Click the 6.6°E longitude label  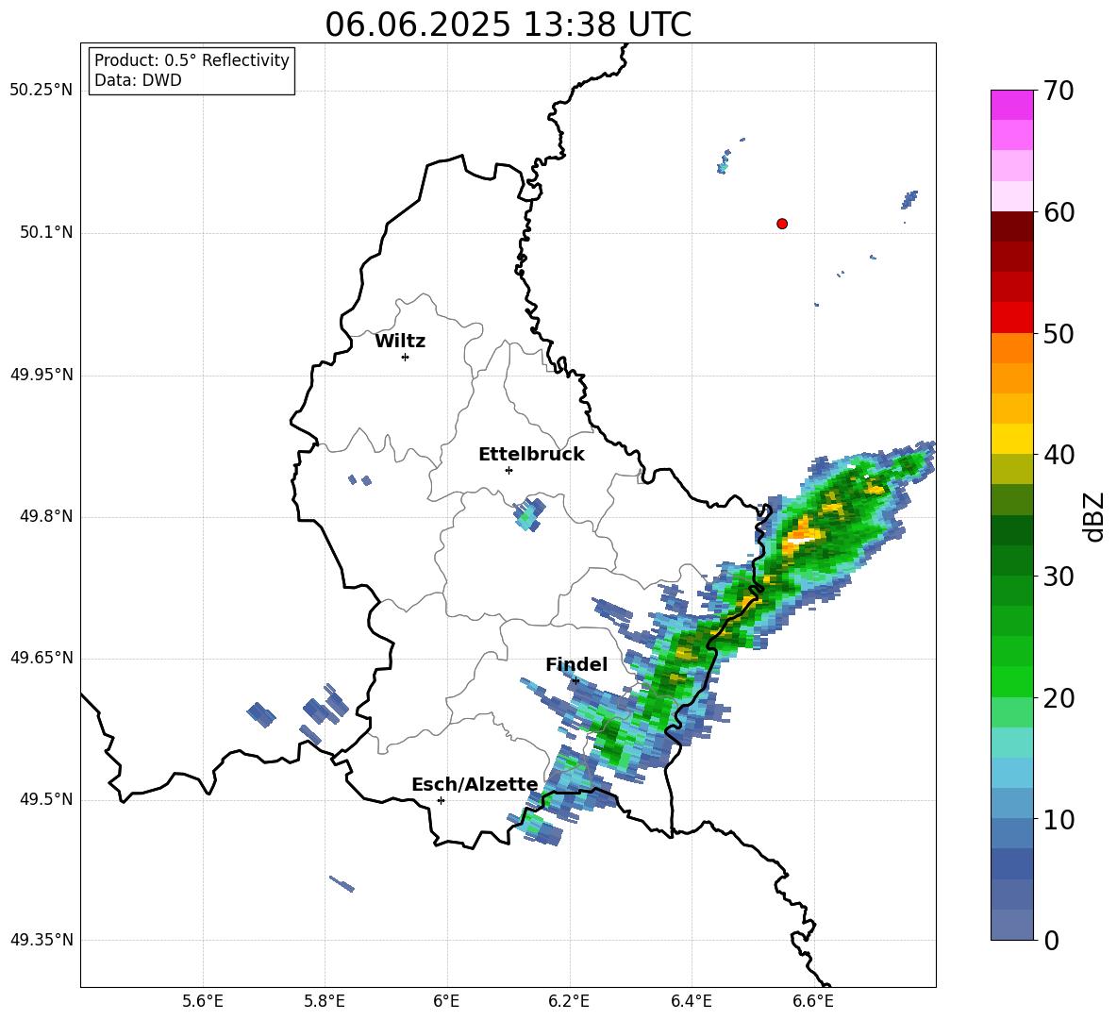(813, 1001)
